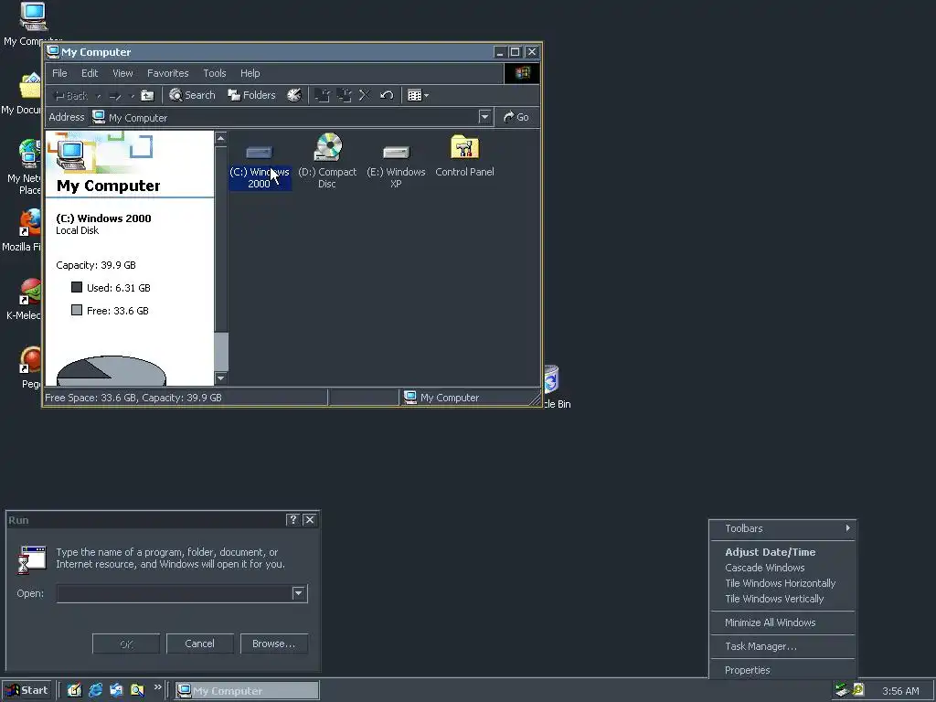Click the Show Desktop quick launch icon
The height and width of the screenshot is (702, 936).
(x=74, y=691)
